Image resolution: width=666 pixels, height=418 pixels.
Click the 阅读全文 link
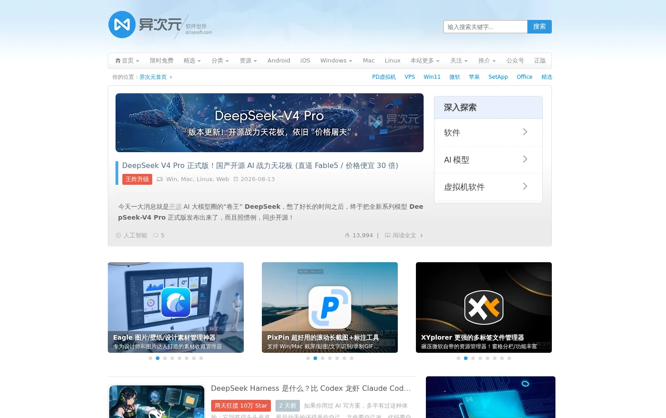405,235
